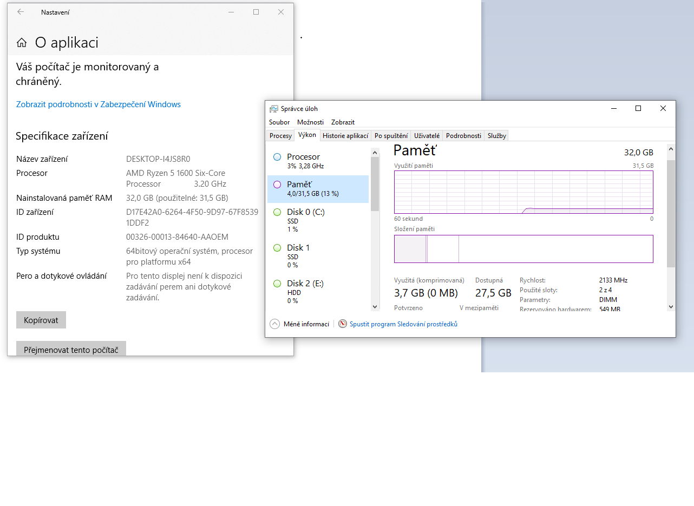Click the "32,0 GB (použitelné: 31,5 GB)" value
Viewport: 694px width, 506px height.
[177, 198]
